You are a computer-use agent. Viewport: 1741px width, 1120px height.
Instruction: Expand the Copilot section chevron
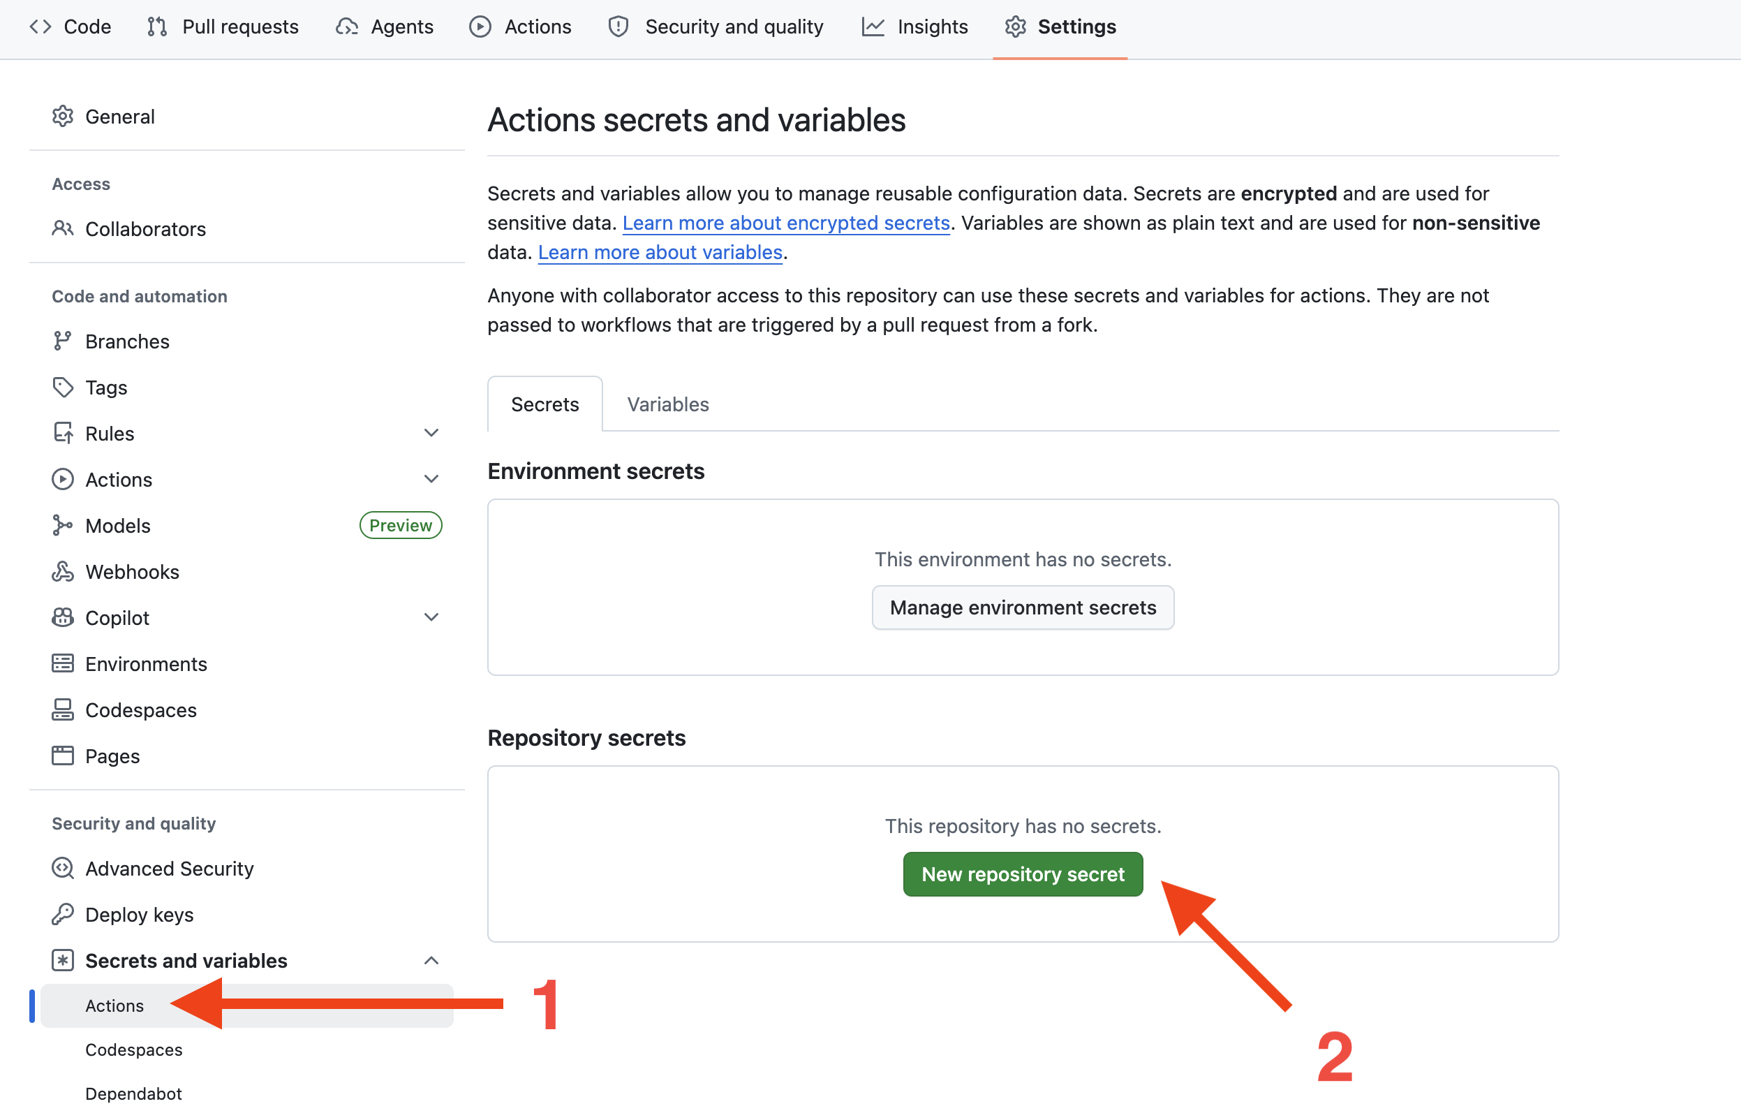click(431, 617)
